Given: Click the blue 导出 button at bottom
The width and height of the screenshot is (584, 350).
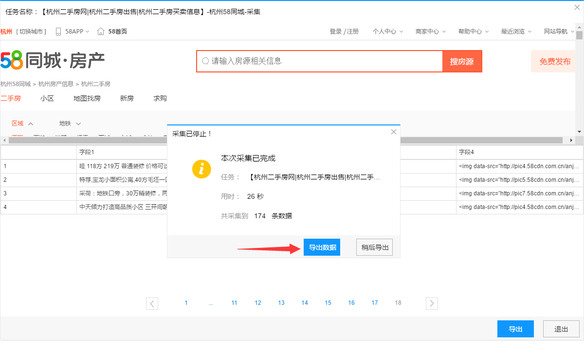Looking at the screenshot, I should click(515, 329).
